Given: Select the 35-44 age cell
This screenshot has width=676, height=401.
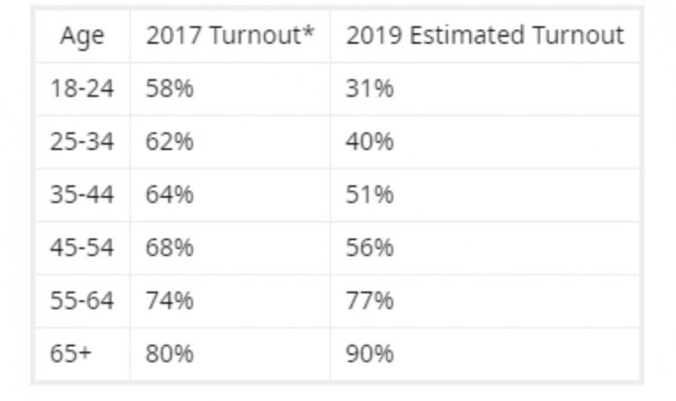Looking at the screenshot, I should point(82,196).
